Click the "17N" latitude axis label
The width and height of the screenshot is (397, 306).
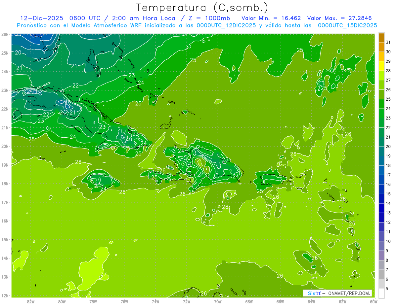click(x=5, y=202)
